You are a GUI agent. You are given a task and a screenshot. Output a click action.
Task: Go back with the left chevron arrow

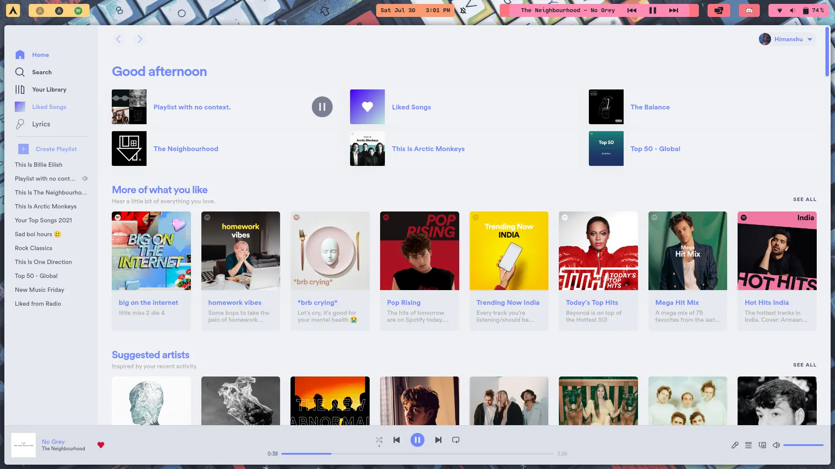[118, 39]
